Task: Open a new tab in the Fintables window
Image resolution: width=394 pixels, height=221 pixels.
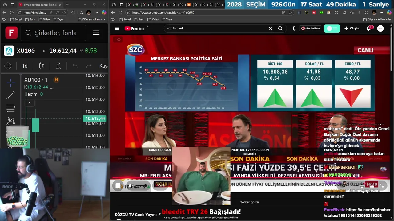Action: tap(67, 5)
